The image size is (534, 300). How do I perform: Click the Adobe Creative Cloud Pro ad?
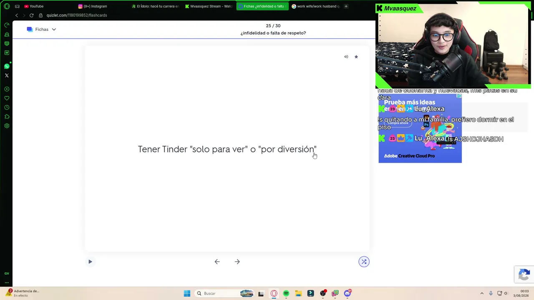420,128
